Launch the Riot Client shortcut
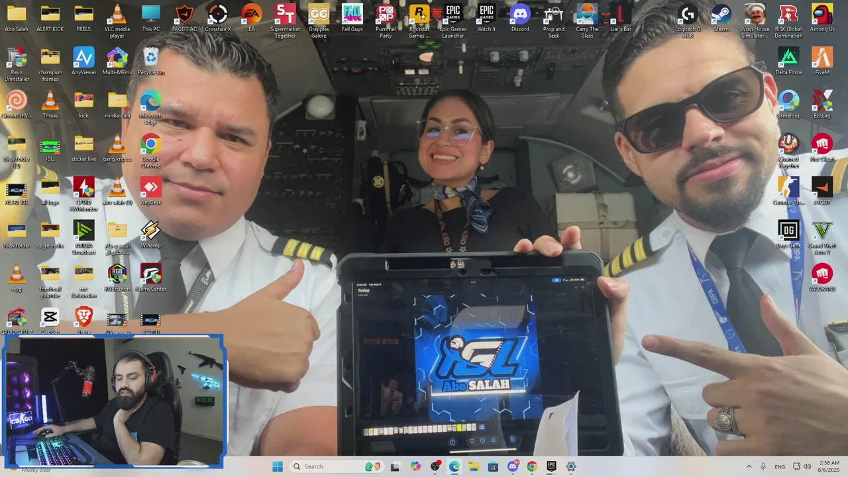 click(822, 147)
